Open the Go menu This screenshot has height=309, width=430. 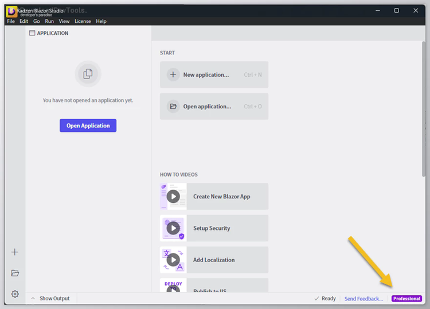37,21
